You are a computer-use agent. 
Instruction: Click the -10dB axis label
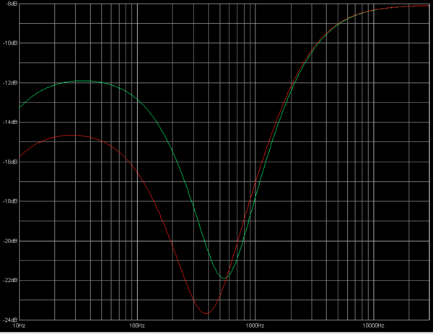click(x=10, y=43)
